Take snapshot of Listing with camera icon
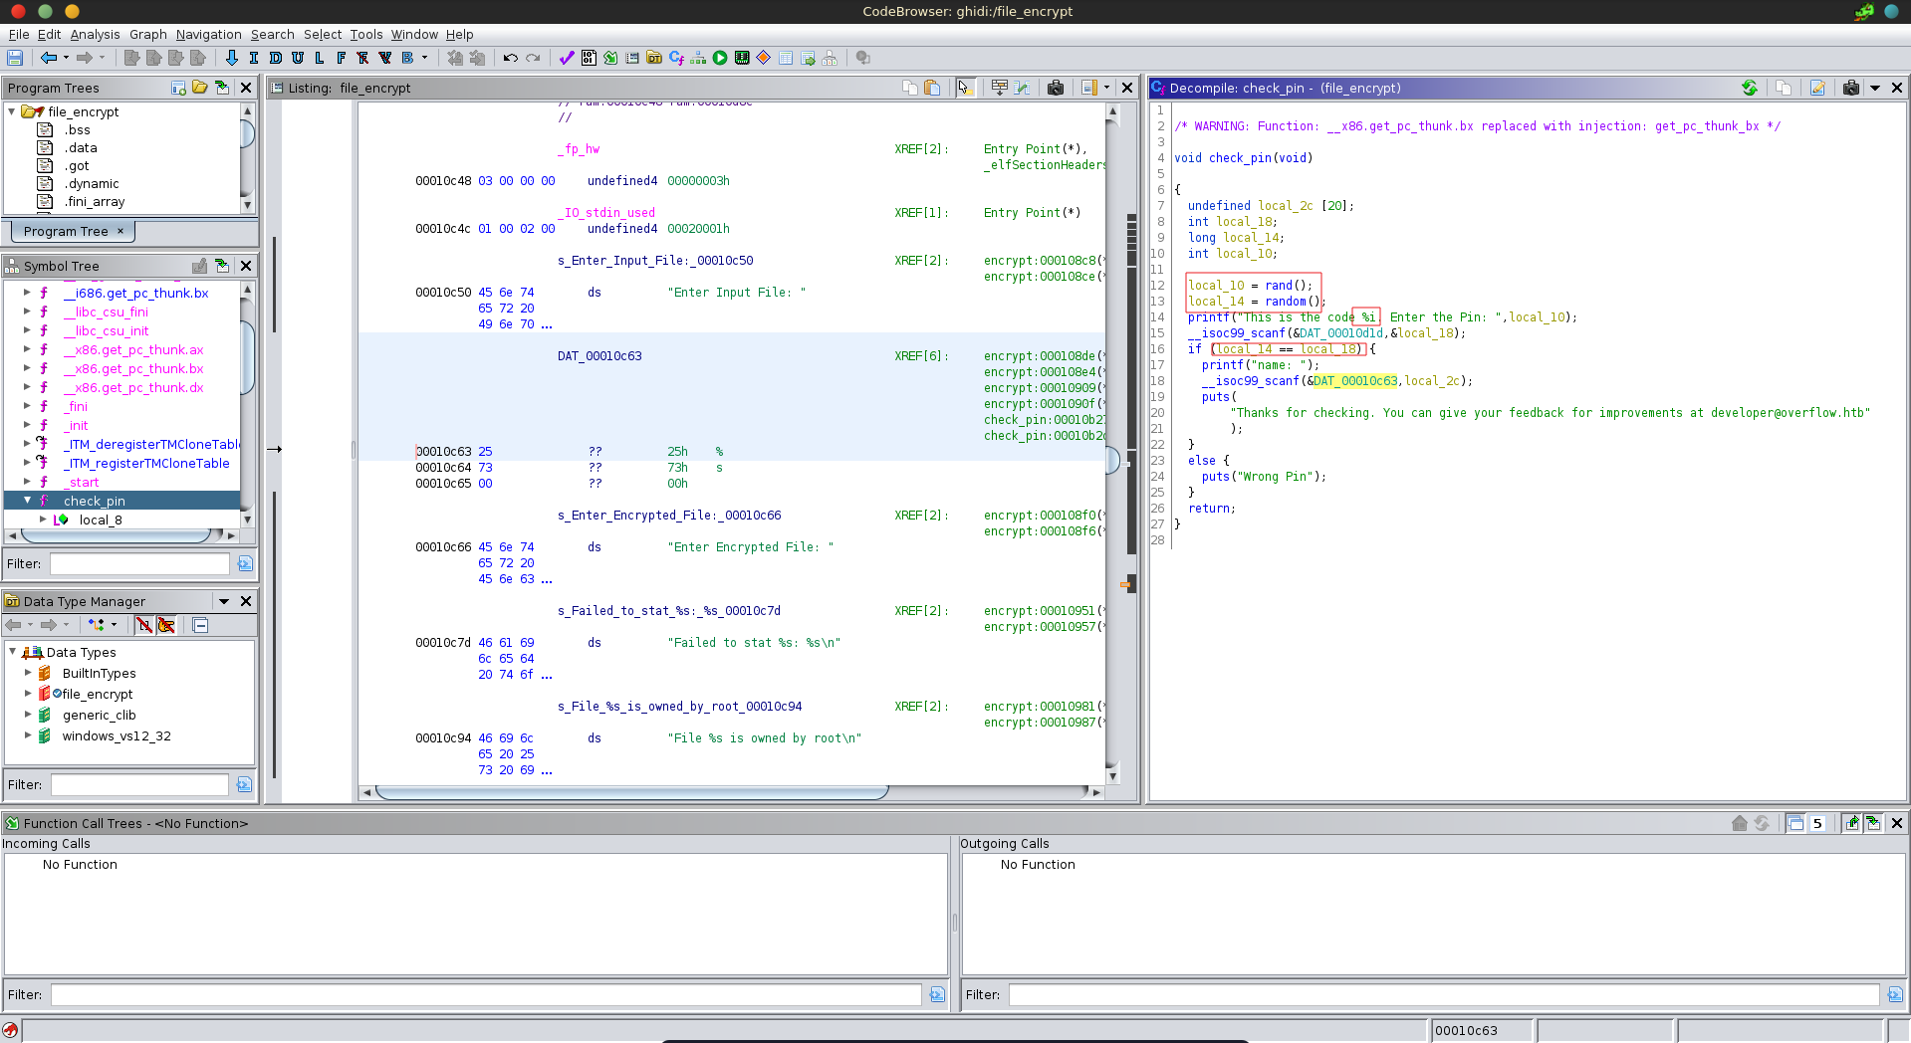Screen dimensions: 1911x1043 click(x=1056, y=88)
